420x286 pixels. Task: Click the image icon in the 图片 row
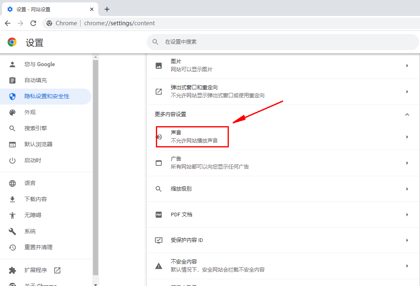(x=159, y=66)
